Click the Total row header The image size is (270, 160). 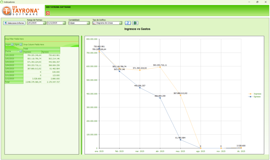pos(14,82)
